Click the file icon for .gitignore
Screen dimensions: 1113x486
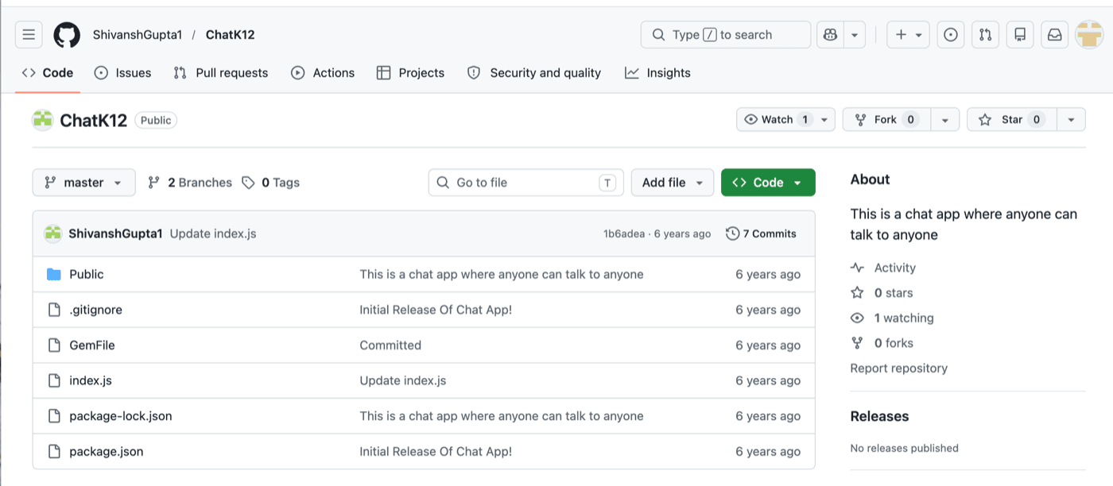(x=54, y=310)
